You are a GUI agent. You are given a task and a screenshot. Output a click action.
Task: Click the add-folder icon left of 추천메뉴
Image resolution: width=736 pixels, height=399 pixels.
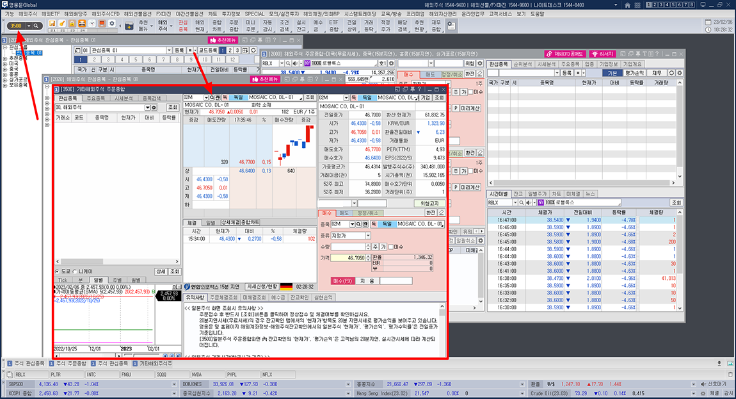click(x=129, y=26)
